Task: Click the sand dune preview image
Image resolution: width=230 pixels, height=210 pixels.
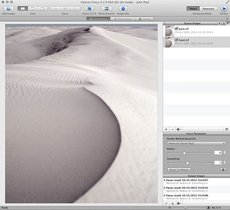Action: (81, 113)
